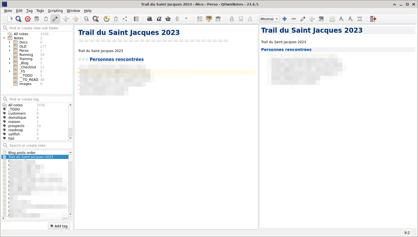418x237 pixels.
Task: Click the Search or create note field
Action: pyautogui.click(x=39, y=145)
